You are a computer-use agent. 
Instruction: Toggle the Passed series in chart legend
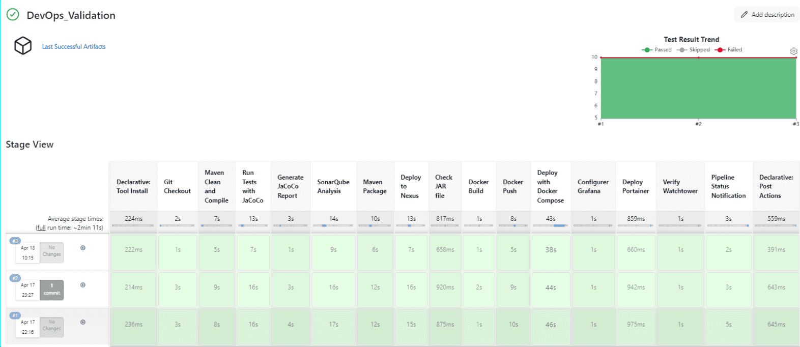[657, 50]
